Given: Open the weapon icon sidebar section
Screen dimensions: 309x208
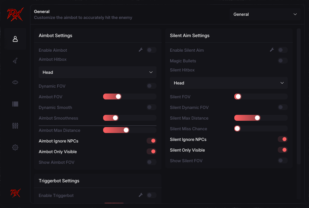Looking at the screenshot, I should [x=15, y=61].
